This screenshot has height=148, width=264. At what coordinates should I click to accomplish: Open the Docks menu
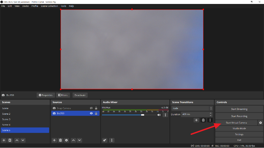tap(25, 6)
